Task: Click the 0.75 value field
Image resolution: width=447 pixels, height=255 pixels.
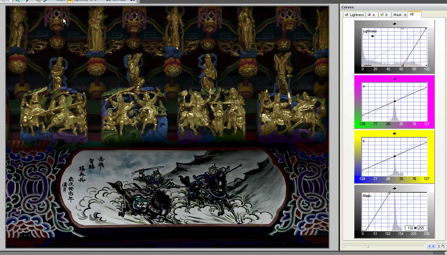Action: point(441,246)
